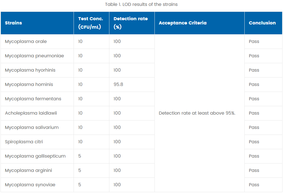Click the Mycoplasma fermentans strain name

coord(33,99)
